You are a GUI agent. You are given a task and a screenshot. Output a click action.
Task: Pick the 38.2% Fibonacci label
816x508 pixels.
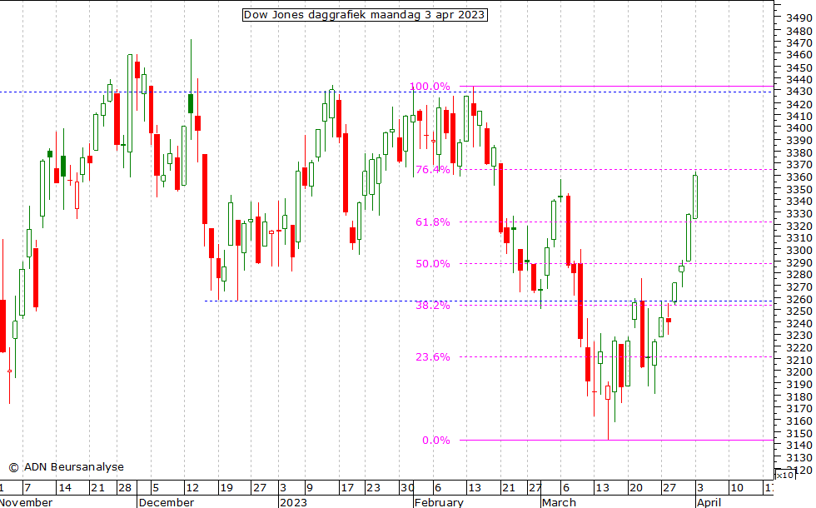pos(432,306)
